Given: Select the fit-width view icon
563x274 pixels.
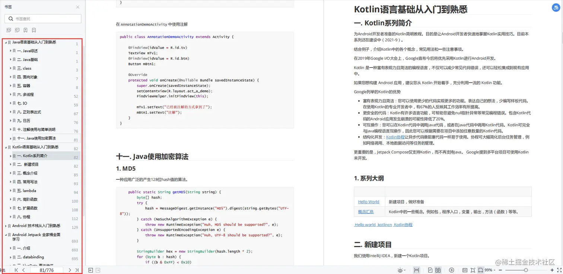Looking at the screenshot, I should pos(480,270).
